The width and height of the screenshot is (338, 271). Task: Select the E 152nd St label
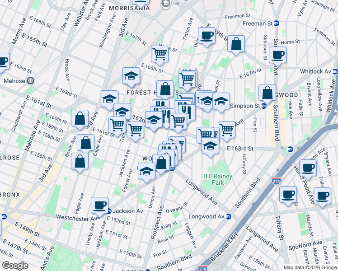[x=118, y=221]
